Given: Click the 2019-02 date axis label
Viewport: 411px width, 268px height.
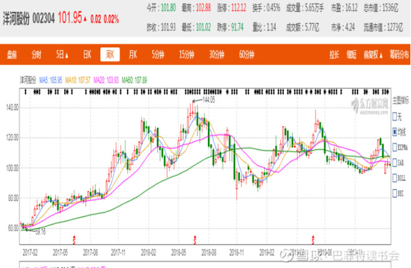Looking at the screenshot, I should click(267, 252).
